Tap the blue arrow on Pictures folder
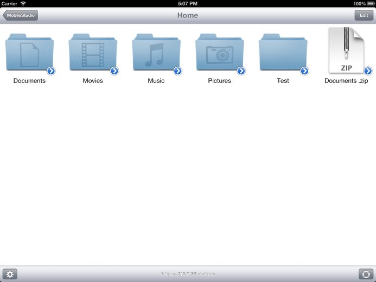The width and height of the screenshot is (376, 282). coord(241,71)
